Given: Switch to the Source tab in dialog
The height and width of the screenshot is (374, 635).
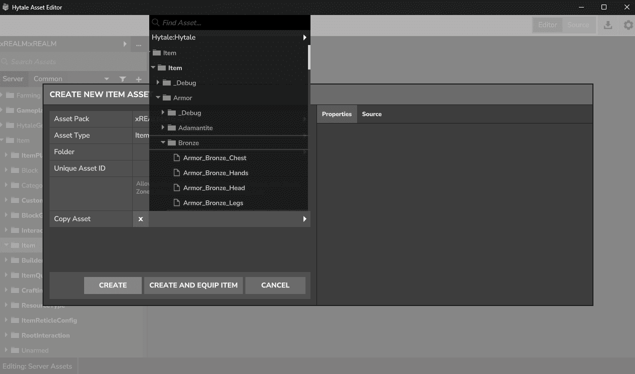Looking at the screenshot, I should (x=372, y=114).
